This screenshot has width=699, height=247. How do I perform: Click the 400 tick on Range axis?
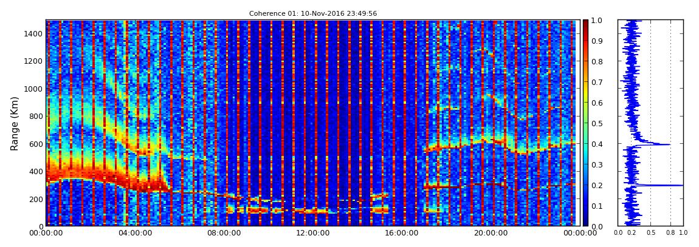(x=35, y=171)
